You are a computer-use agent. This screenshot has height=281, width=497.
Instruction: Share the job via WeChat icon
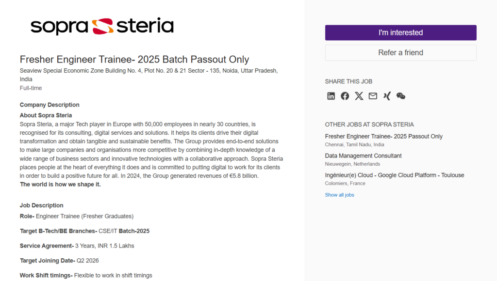pyautogui.click(x=401, y=96)
